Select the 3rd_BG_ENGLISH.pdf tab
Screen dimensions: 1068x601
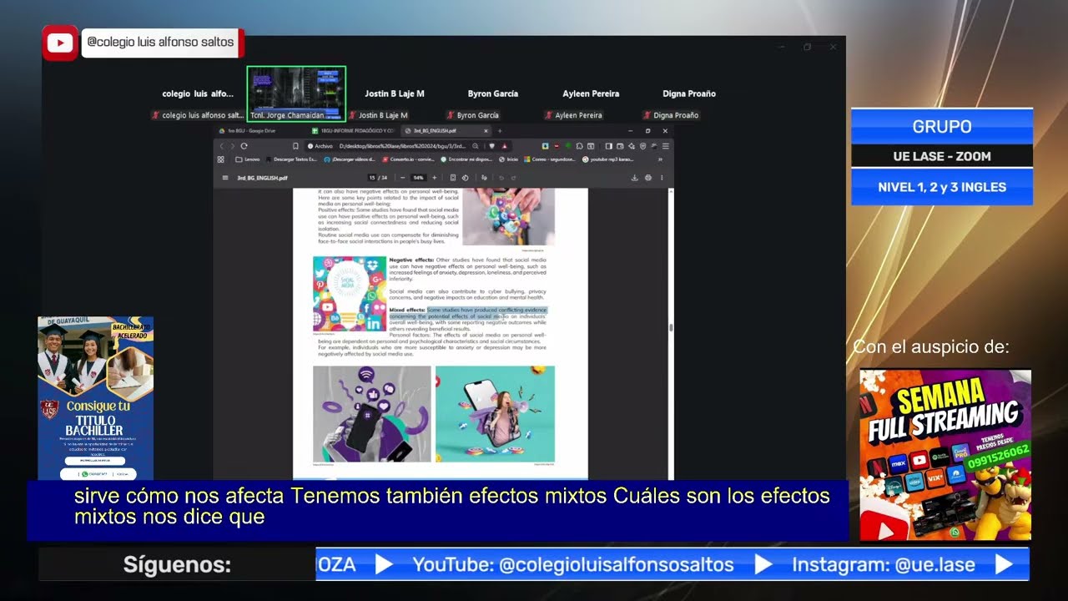(x=442, y=131)
